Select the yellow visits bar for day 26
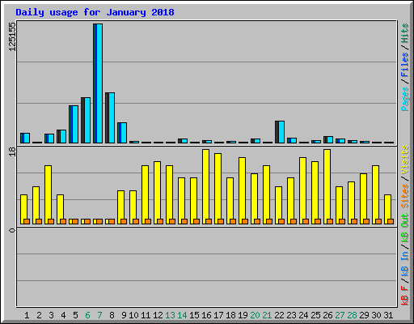 tap(327, 186)
